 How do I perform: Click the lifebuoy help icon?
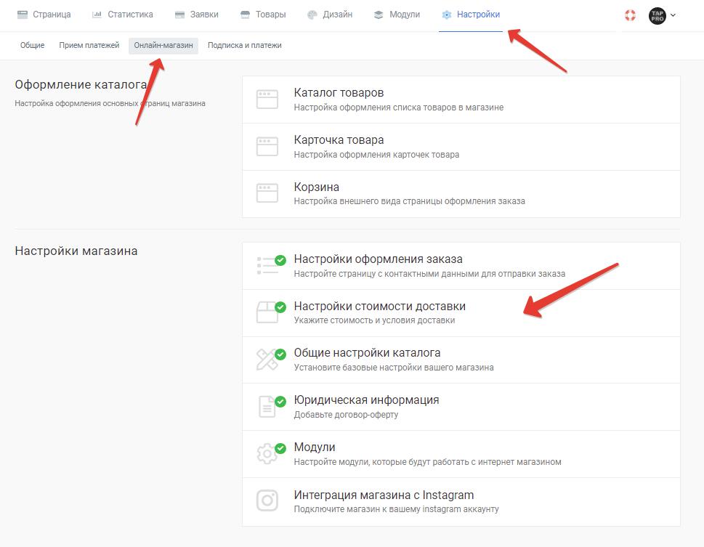pyautogui.click(x=630, y=15)
